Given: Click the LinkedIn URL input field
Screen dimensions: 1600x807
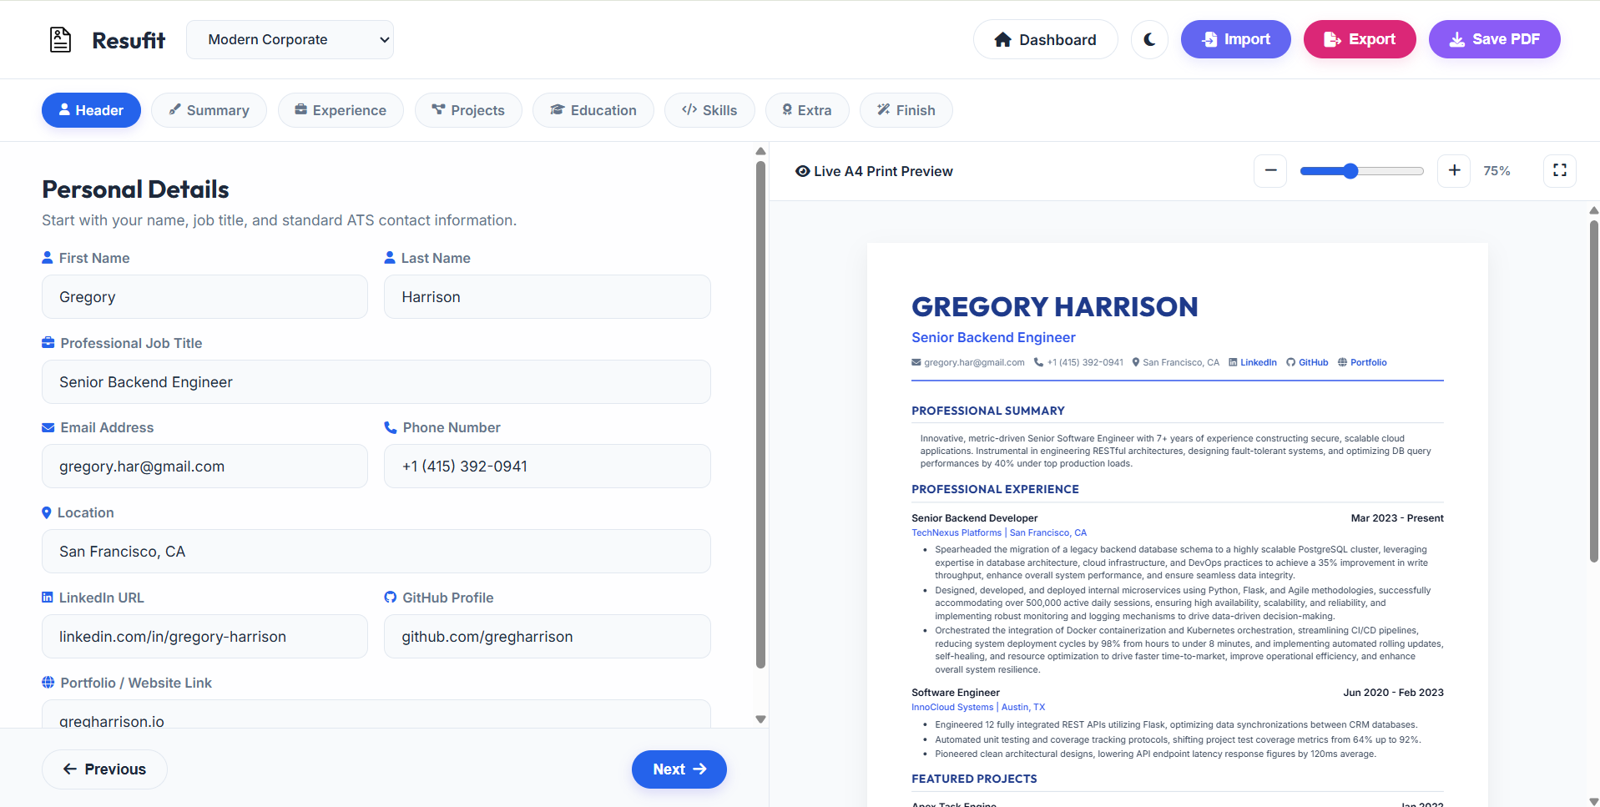Looking at the screenshot, I should (x=204, y=637).
